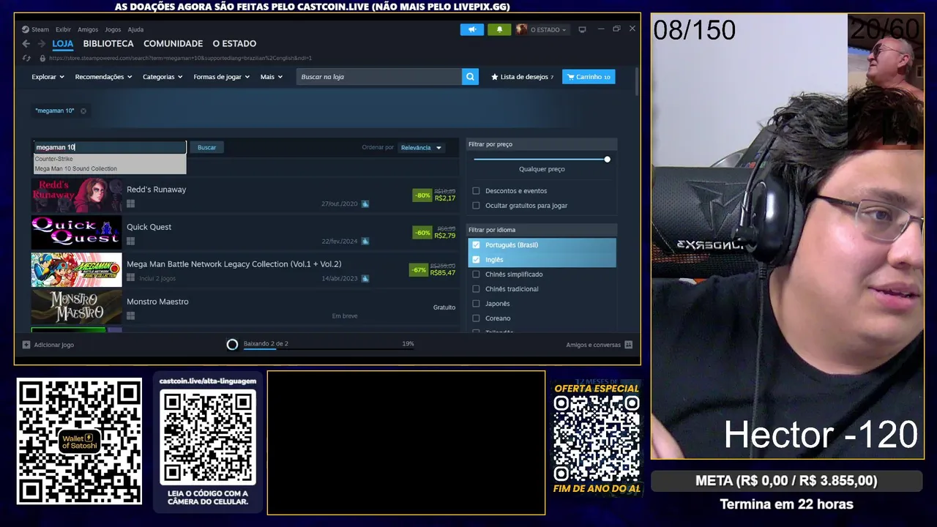This screenshot has height=527, width=937.
Task: Open the Ajuda menu
Action: (135, 29)
